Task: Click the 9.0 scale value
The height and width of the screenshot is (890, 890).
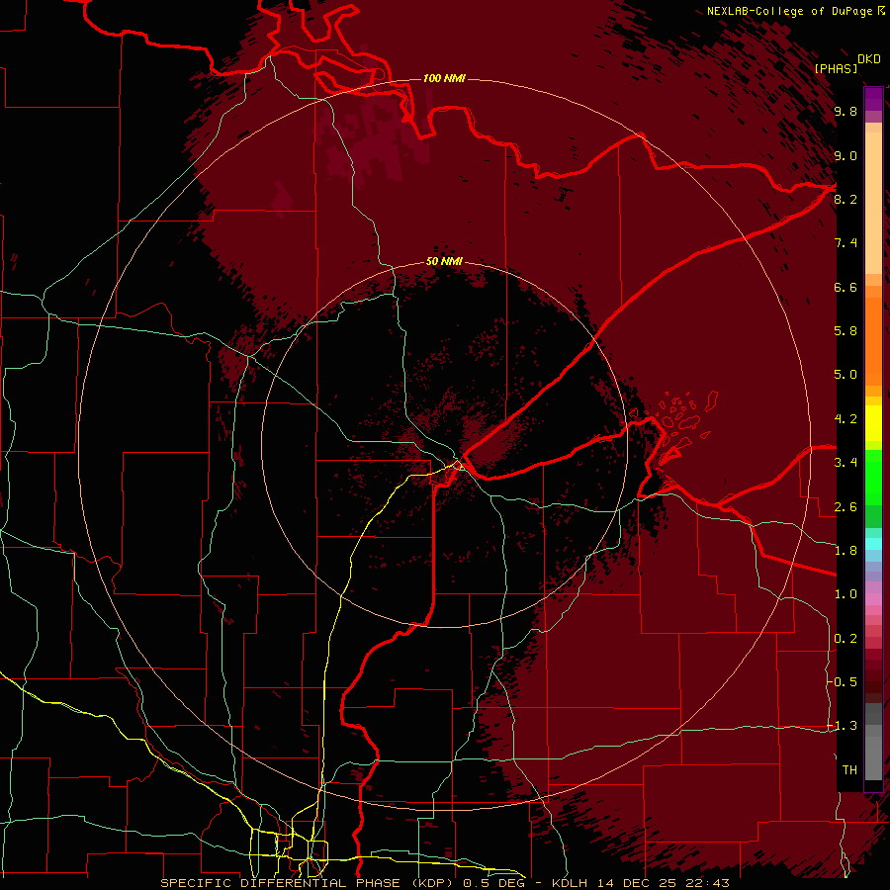Action: pyautogui.click(x=845, y=155)
